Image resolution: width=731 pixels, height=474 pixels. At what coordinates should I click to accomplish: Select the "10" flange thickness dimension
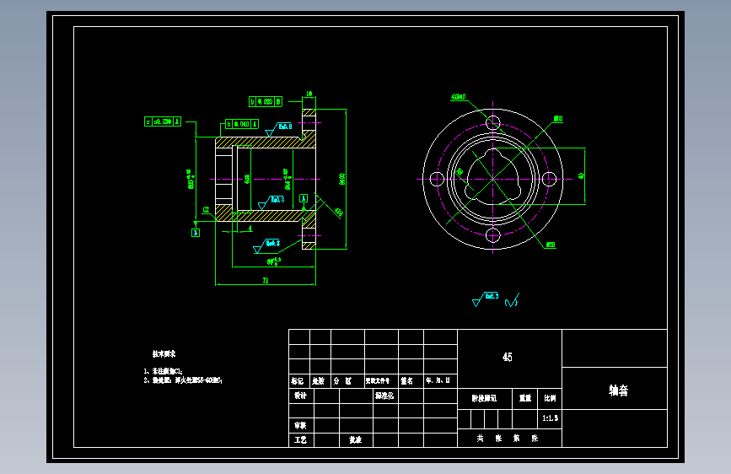point(309,94)
